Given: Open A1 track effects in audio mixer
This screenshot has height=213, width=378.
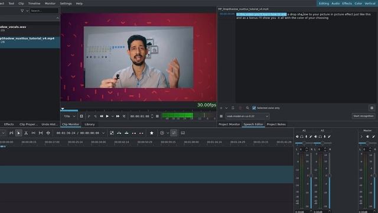Looking at the screenshot, I should pos(311,137).
